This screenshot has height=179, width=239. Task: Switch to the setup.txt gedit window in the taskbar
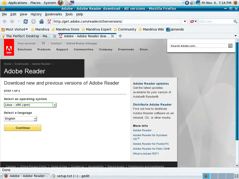coord(71,176)
